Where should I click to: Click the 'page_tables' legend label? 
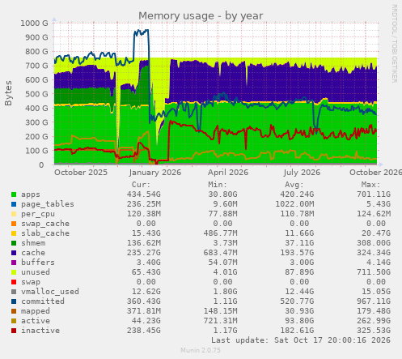tap(48, 204)
